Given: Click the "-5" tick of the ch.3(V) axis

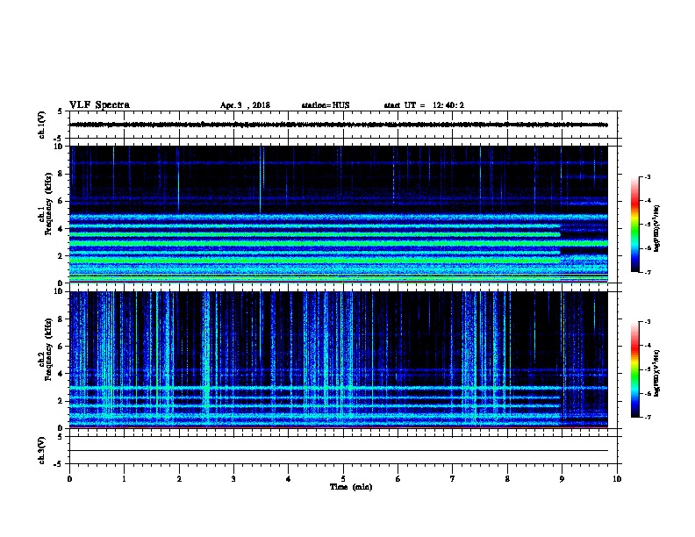Looking at the screenshot, I should (59, 464).
